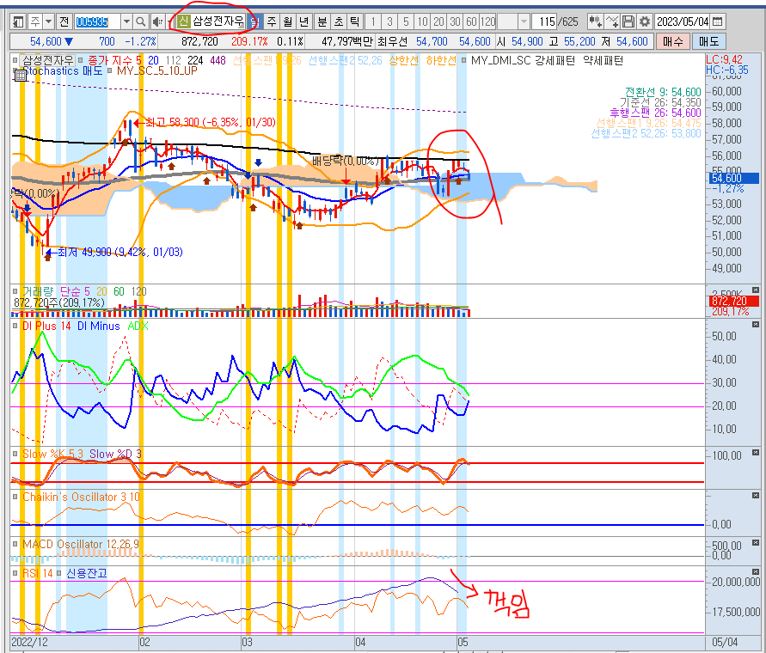Viewport: 766px width, 653px height.
Task: Choose the 5 interval button
Action: click(x=406, y=21)
